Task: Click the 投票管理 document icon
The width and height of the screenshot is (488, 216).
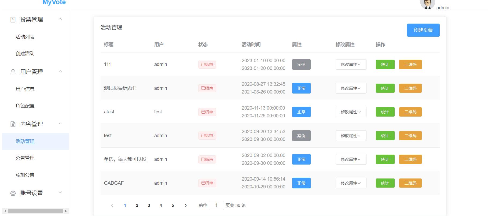Action: click(x=13, y=20)
